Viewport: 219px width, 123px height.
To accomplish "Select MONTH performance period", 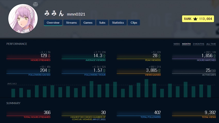I will 186,44.
